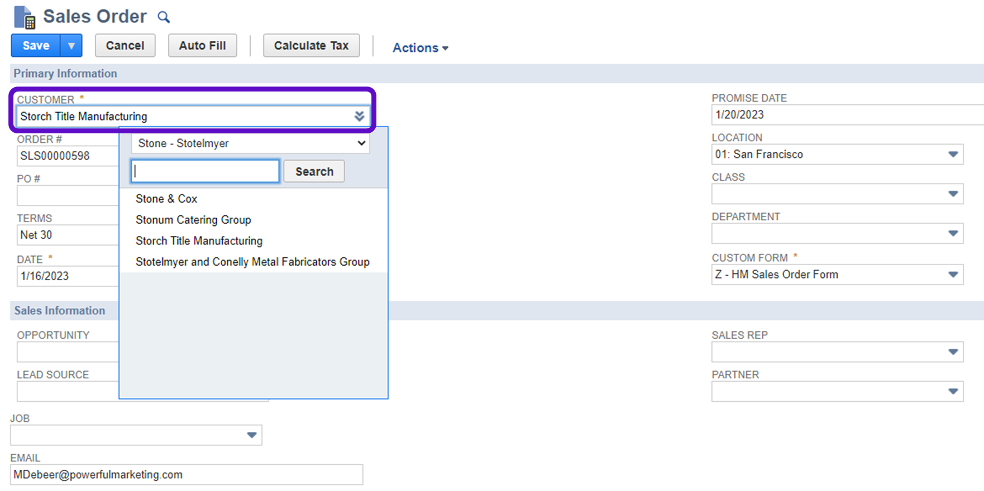
Task: Open the Actions menu
Action: [420, 48]
